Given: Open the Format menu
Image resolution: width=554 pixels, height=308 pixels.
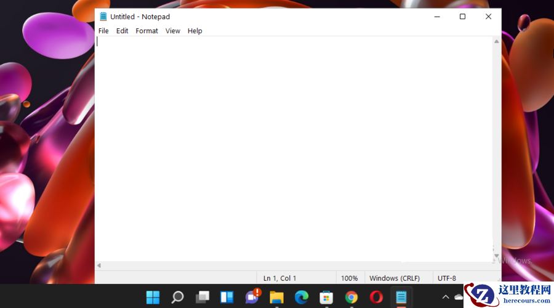Looking at the screenshot, I should coord(147,31).
